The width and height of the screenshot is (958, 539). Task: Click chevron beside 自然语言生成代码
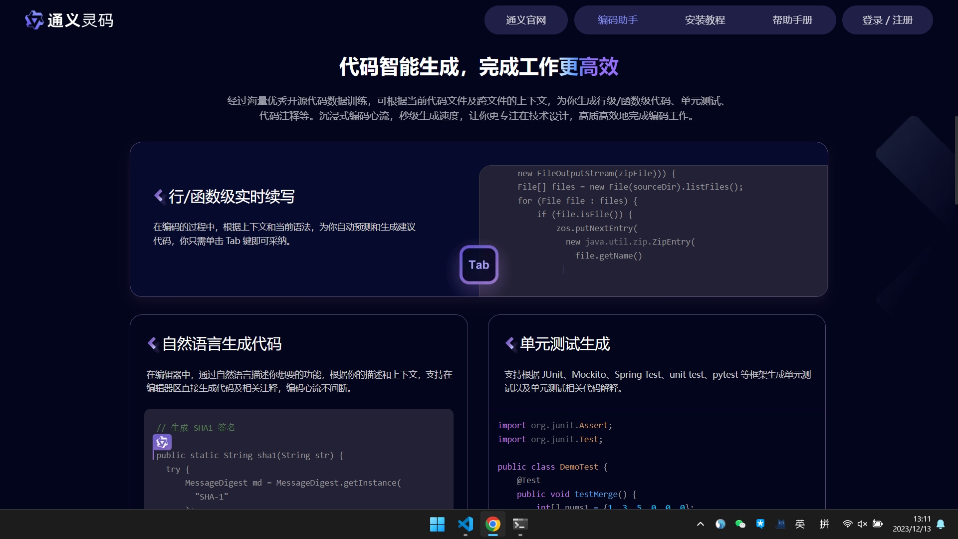coord(152,343)
